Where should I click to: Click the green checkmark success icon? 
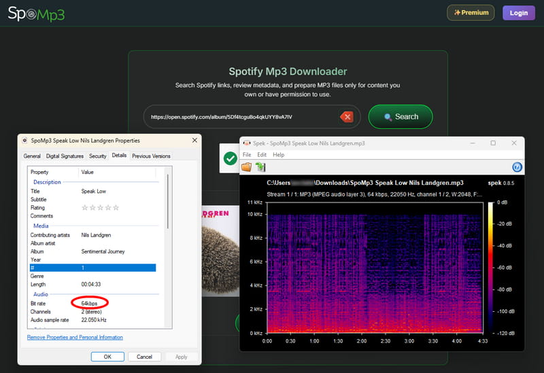coord(230,158)
